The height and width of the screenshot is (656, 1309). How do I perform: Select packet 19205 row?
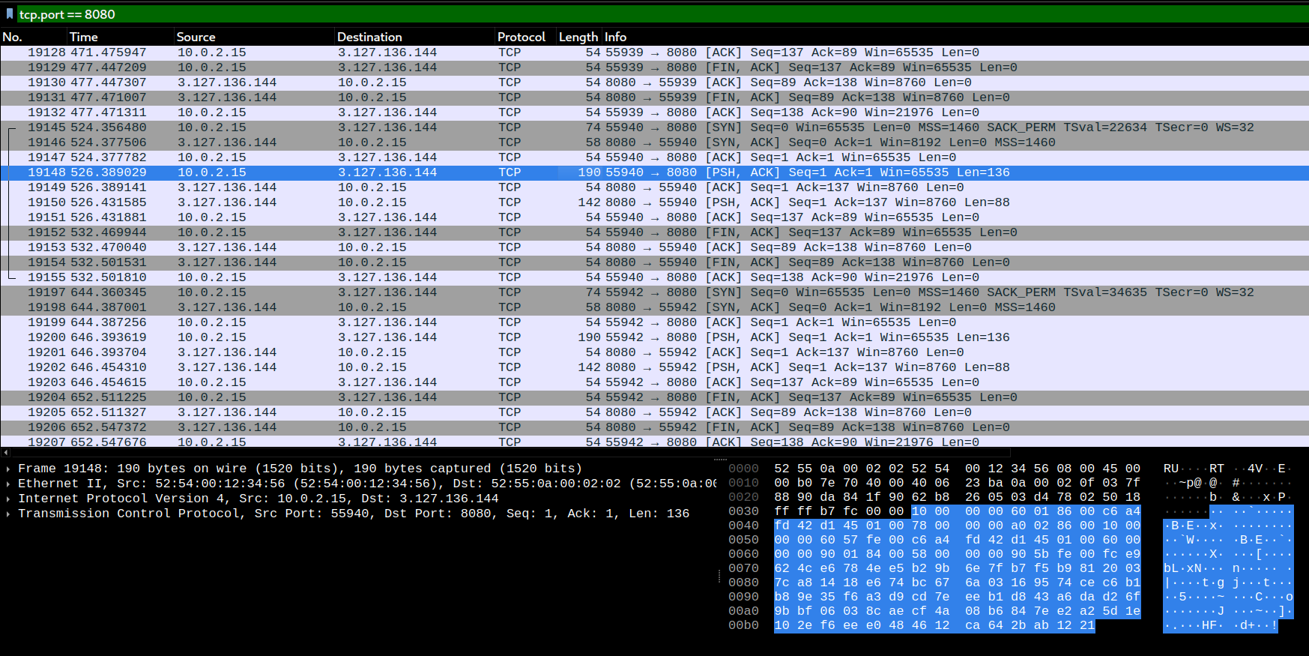point(654,412)
